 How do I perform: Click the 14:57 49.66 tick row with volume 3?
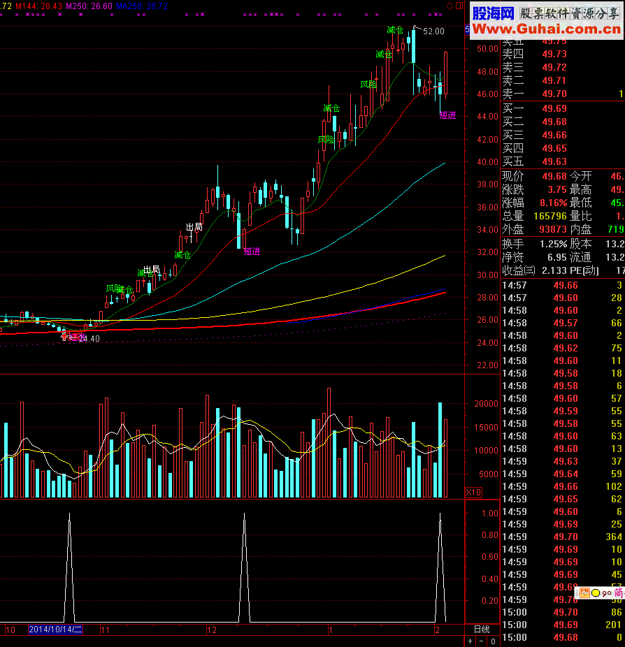[562, 285]
